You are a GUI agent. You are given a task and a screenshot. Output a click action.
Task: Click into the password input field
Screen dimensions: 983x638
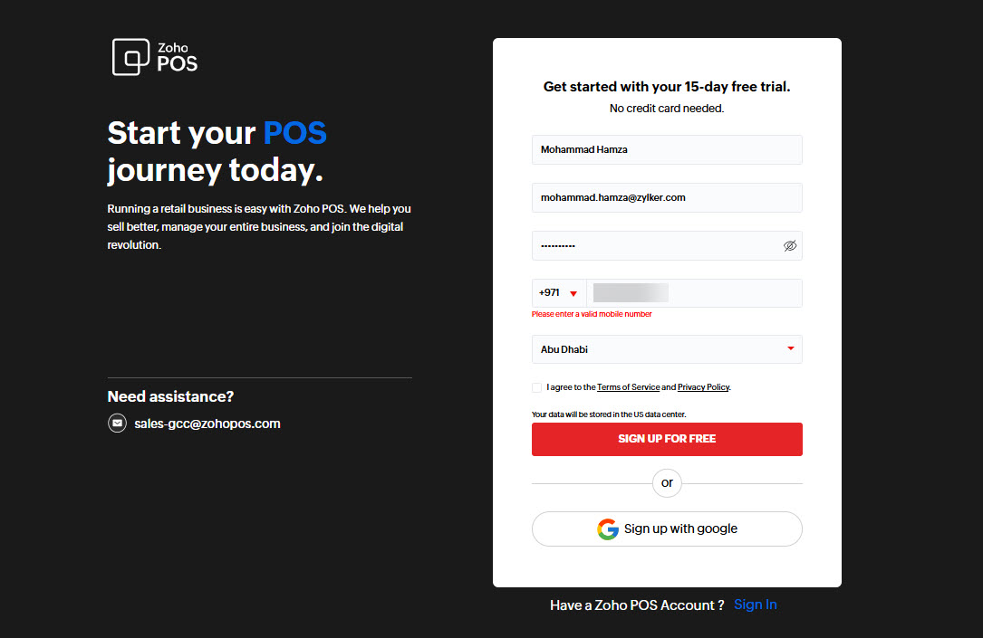coord(652,246)
